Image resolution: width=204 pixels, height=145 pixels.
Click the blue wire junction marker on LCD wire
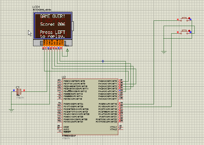pos(103,61)
